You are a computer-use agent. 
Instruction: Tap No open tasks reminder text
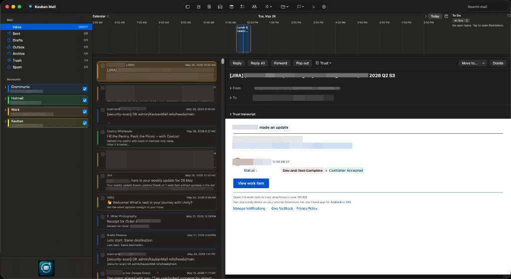[478, 25]
